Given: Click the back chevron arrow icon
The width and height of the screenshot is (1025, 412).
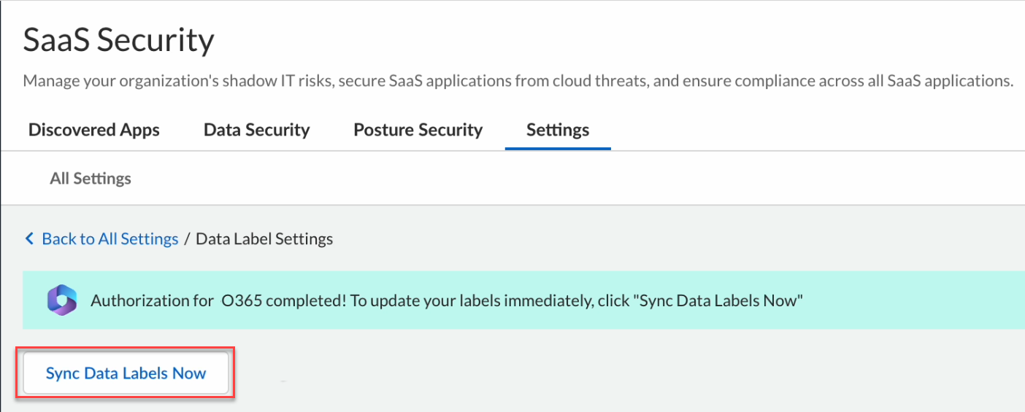Looking at the screenshot, I should click(29, 238).
